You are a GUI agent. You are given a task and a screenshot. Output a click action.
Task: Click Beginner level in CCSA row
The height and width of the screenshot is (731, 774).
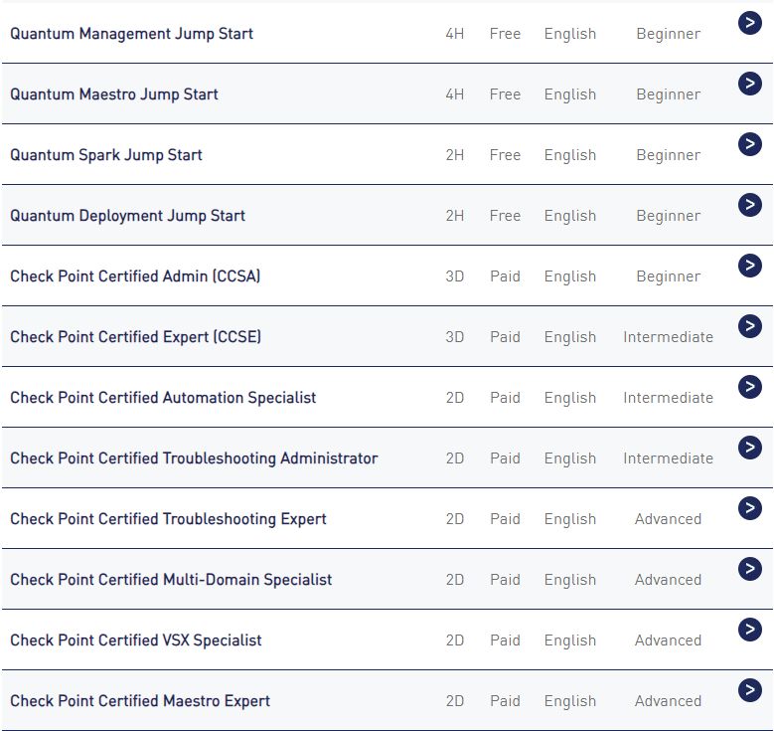(x=668, y=276)
